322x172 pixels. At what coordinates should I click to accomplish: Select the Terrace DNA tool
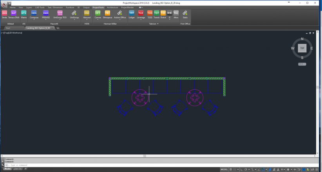pos(14,14)
